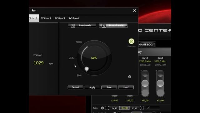Click the Default button
This screenshot has width=200, height=113.
tap(75, 87)
